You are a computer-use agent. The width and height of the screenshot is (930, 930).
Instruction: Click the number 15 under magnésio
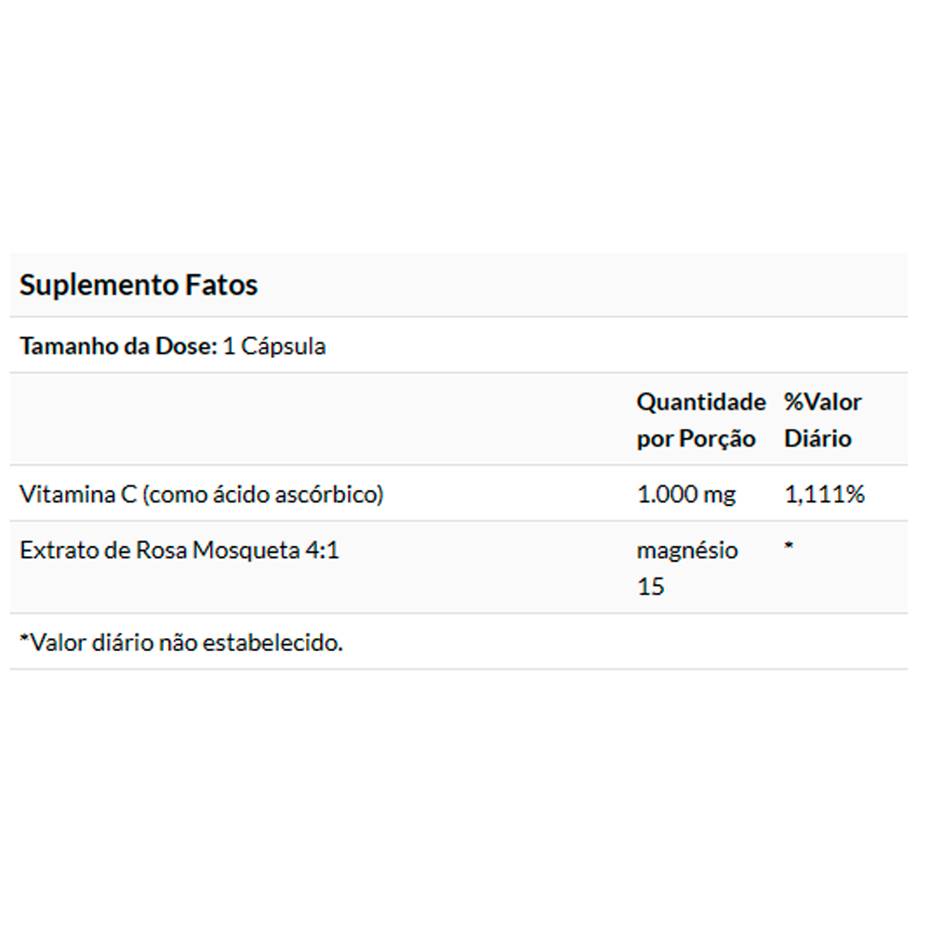651,587
